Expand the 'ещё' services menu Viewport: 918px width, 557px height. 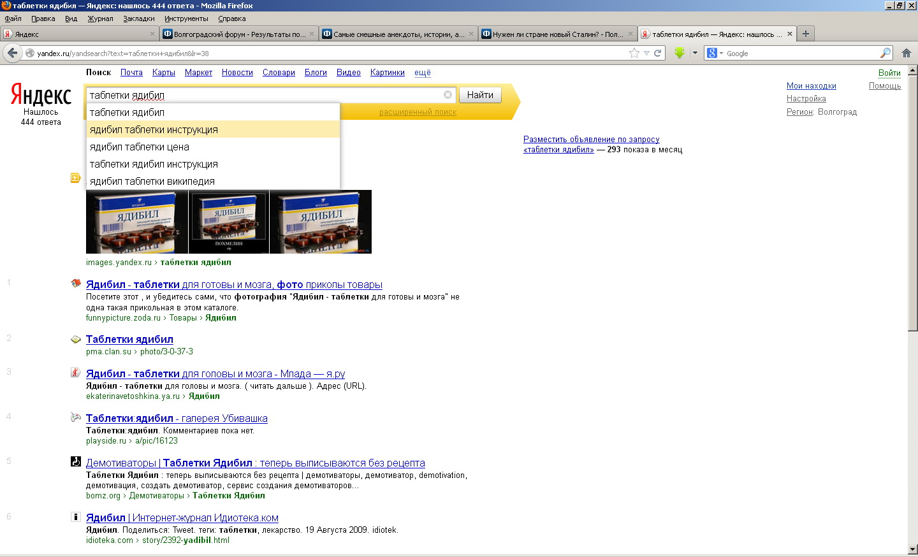click(422, 73)
